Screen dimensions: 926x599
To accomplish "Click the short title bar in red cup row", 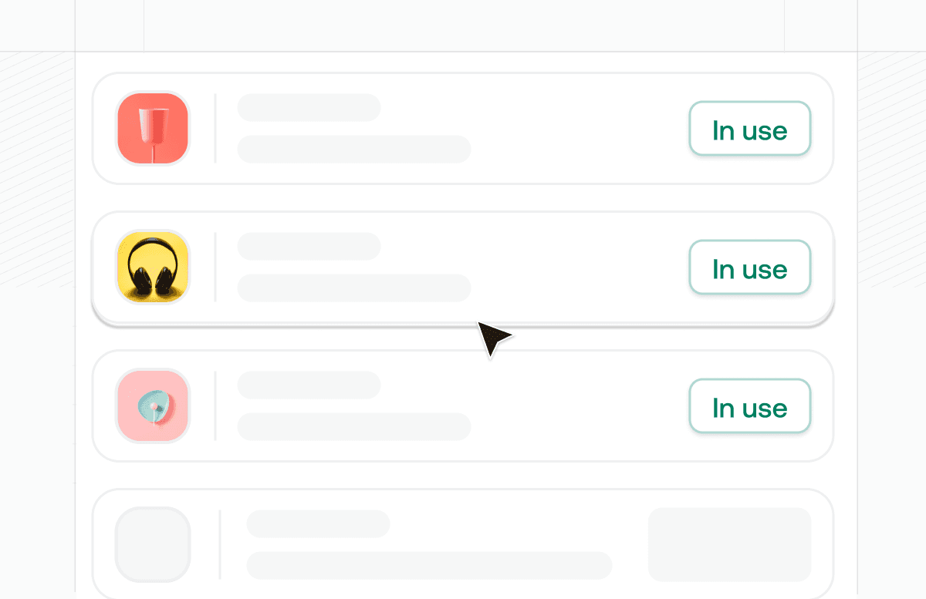I will [x=309, y=107].
